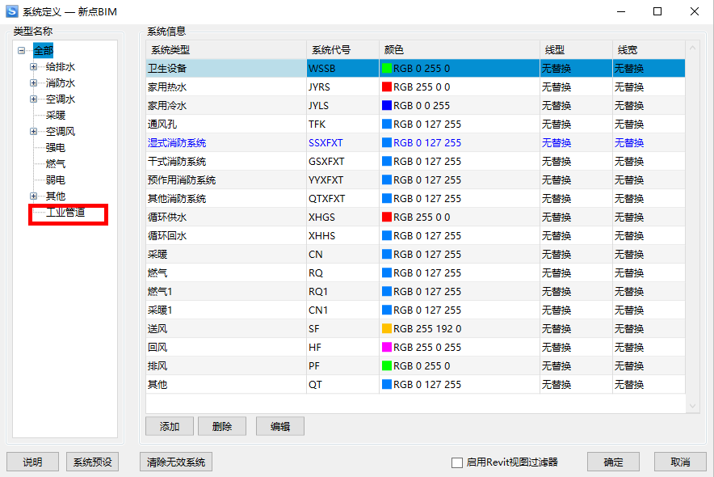This screenshot has height=477, width=714.
Task: Select the 其他消防系统 row
Action: (415, 199)
